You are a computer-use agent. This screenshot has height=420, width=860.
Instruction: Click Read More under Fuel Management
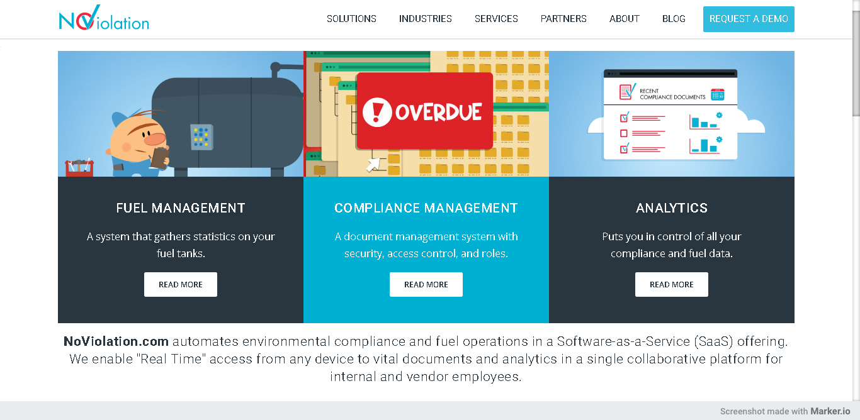coord(181,284)
